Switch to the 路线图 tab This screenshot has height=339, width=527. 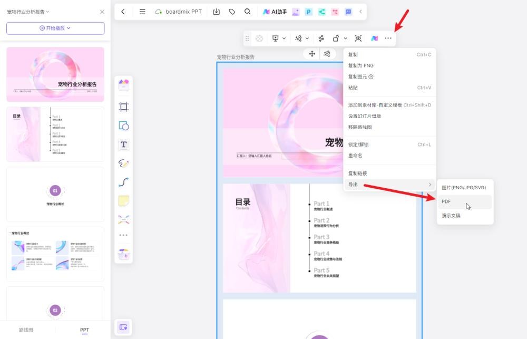point(26,330)
